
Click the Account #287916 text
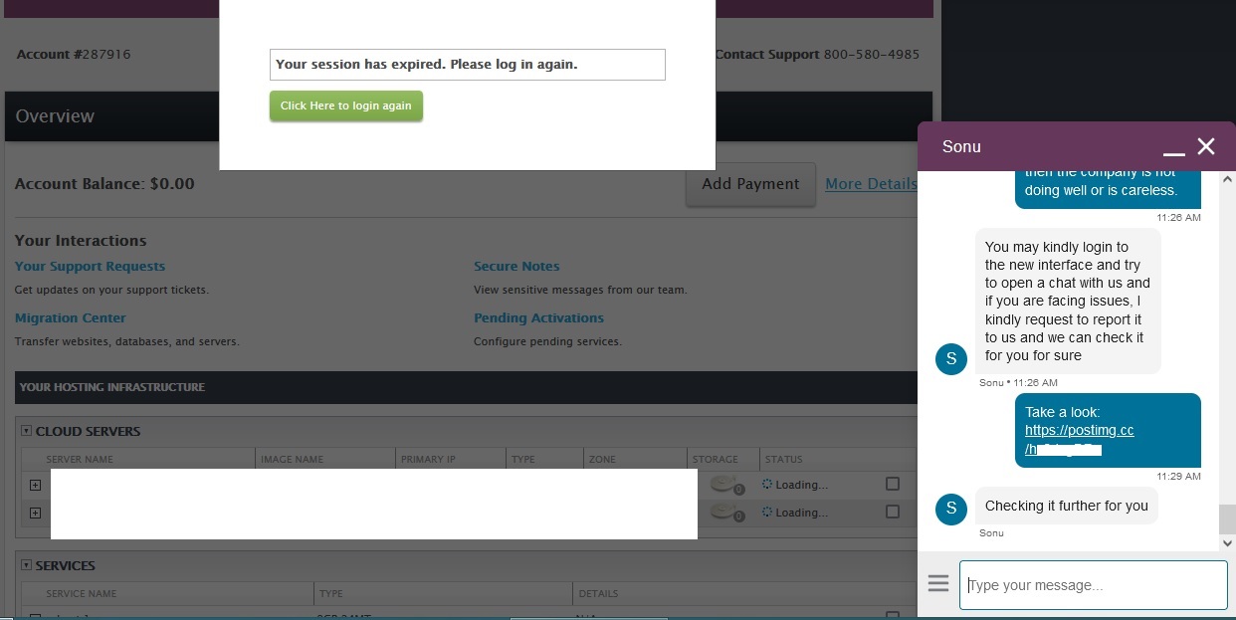pyautogui.click(x=74, y=54)
